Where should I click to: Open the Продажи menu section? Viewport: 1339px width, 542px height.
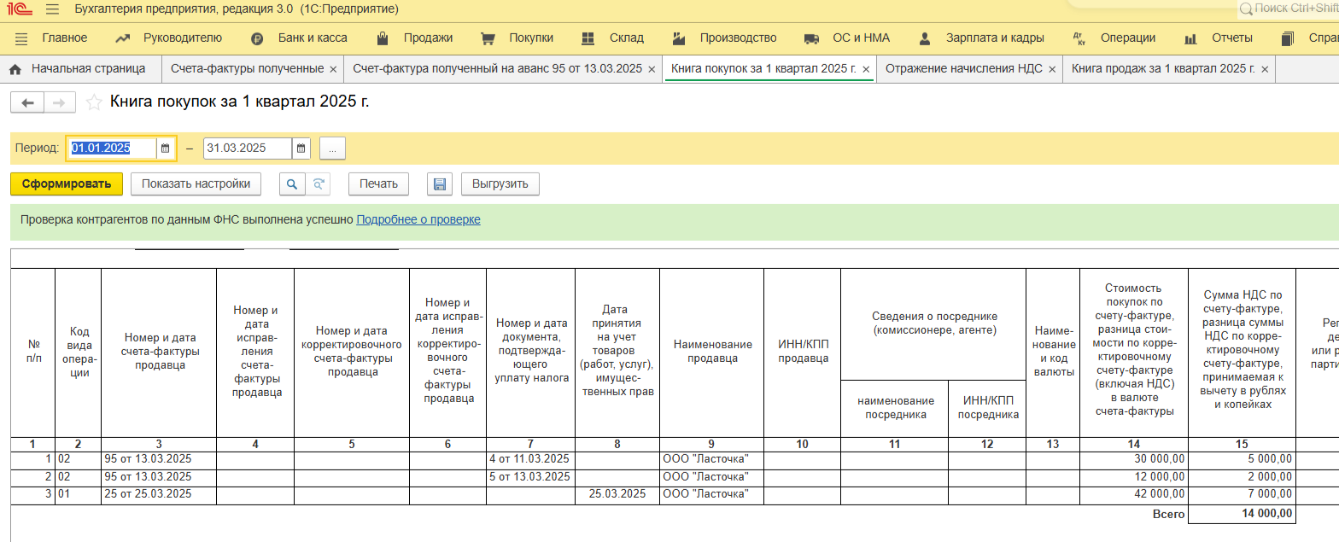pyautogui.click(x=427, y=38)
